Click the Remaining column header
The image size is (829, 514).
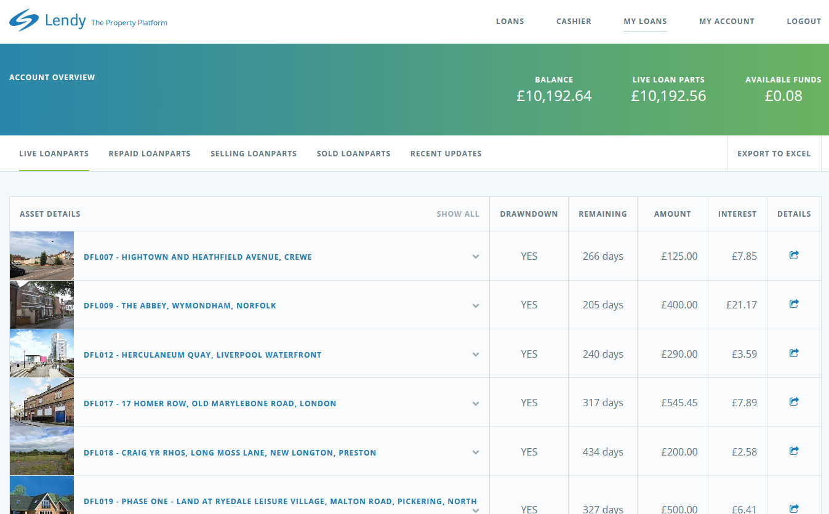point(603,214)
